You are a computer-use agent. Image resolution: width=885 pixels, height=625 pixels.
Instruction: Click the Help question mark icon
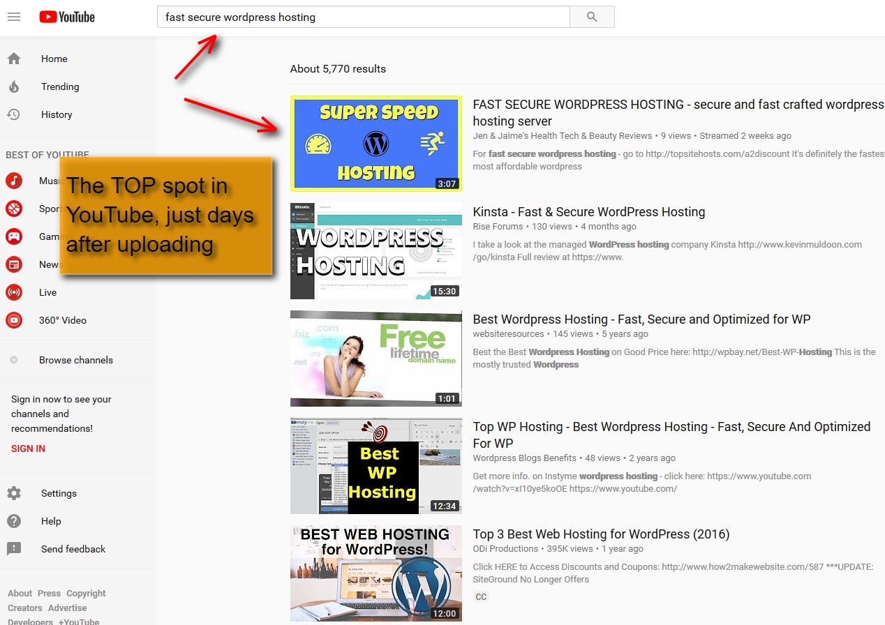click(x=14, y=521)
